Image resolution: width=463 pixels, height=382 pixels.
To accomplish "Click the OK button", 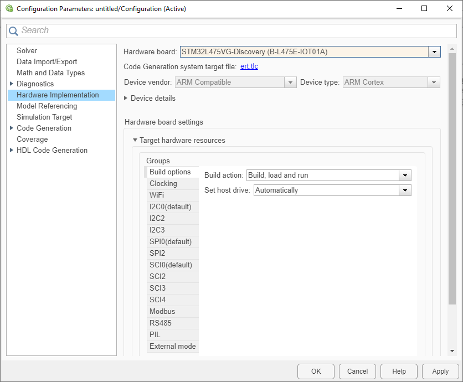I will (316, 371).
